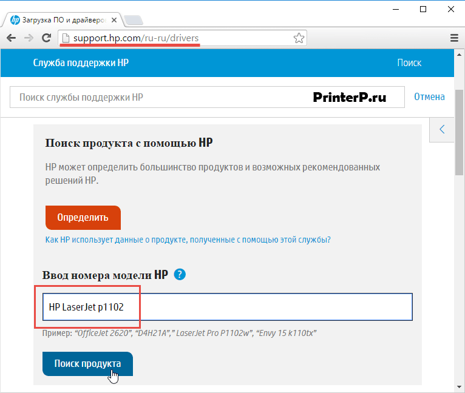The height and width of the screenshot is (393, 465).
Task: Collapse side panel with left chevron
Action: point(442,130)
